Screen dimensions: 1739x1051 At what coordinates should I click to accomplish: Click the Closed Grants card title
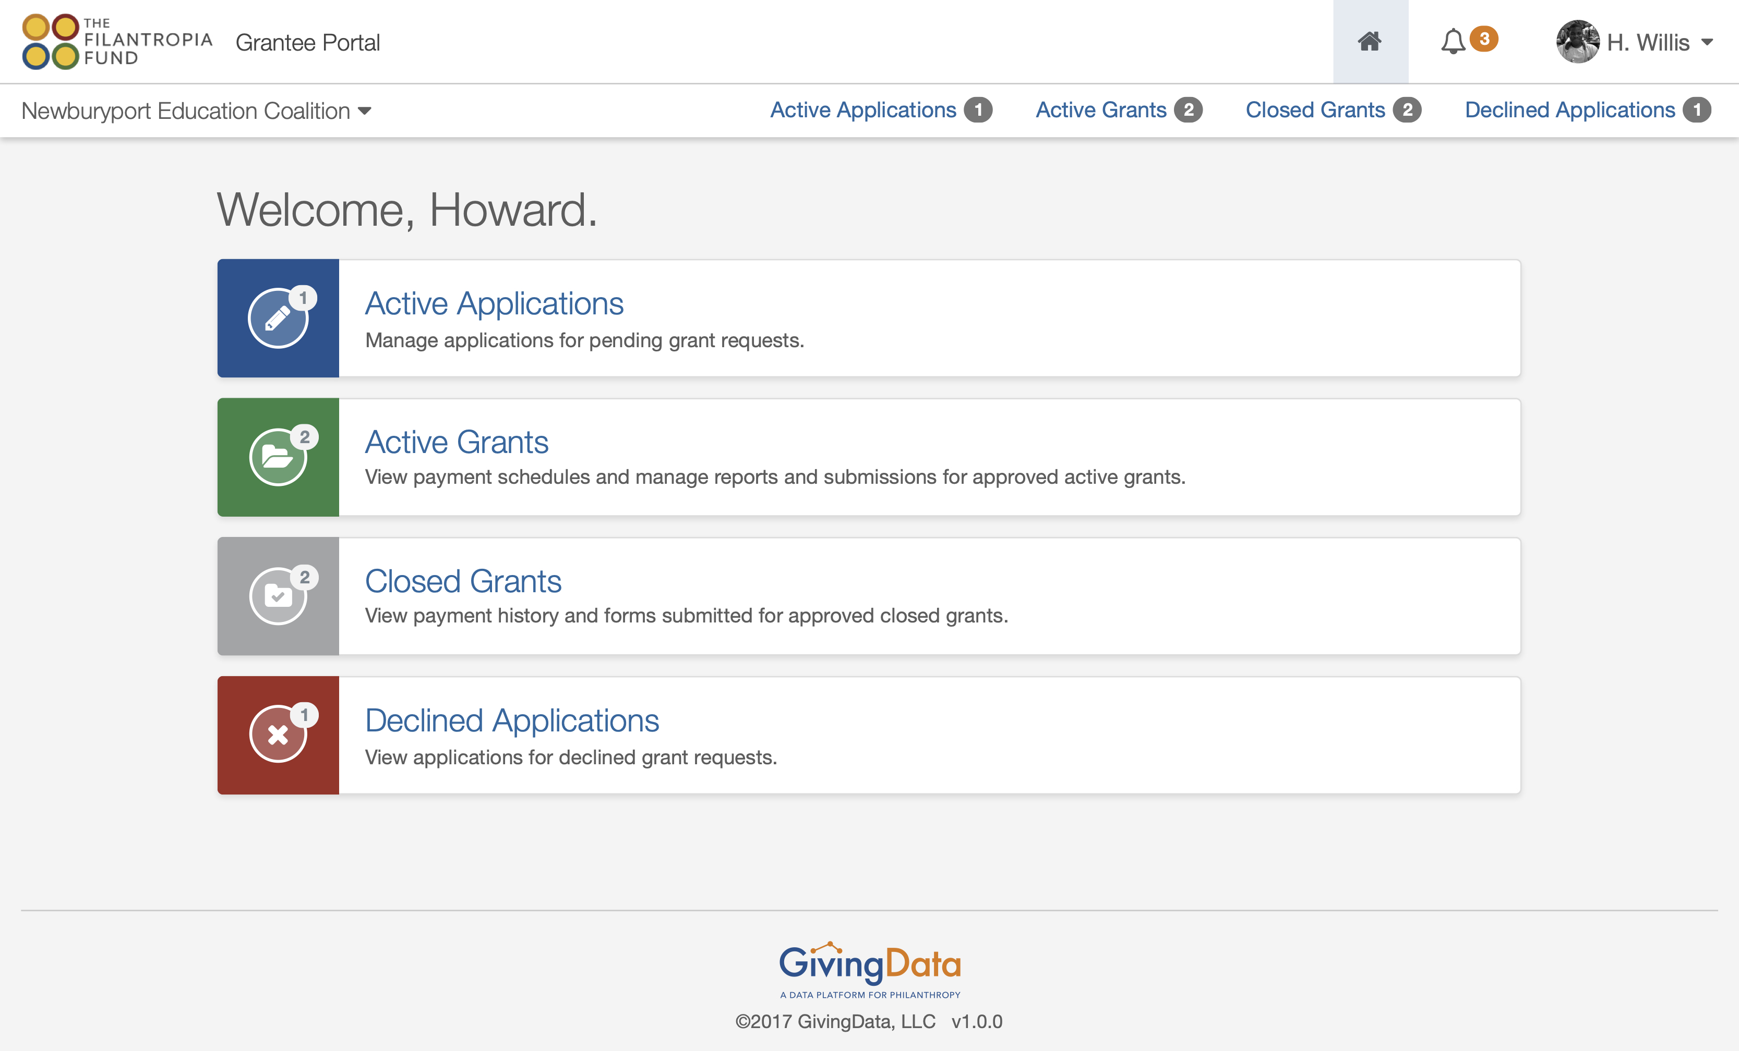pos(463,581)
